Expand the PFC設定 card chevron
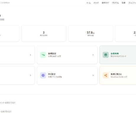Screen dimensions: 136x113 (x=93, y=75)
